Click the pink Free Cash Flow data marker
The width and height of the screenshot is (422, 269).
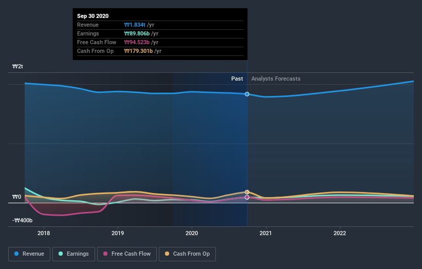point(247,197)
